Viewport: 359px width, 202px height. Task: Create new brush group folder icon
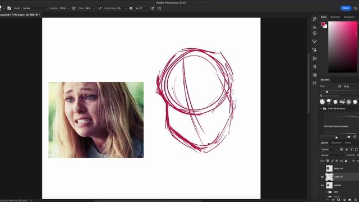click(348, 137)
